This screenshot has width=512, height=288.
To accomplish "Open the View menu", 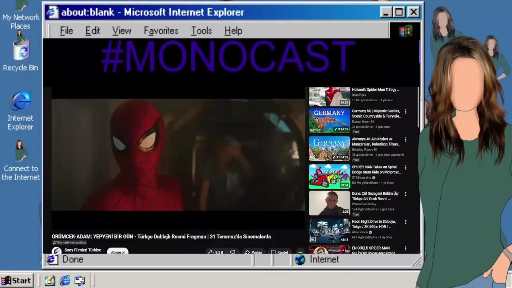I will coord(122,31).
